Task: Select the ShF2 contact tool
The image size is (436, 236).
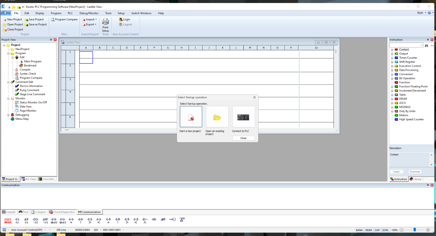Action: pyautogui.click(x=54, y=221)
